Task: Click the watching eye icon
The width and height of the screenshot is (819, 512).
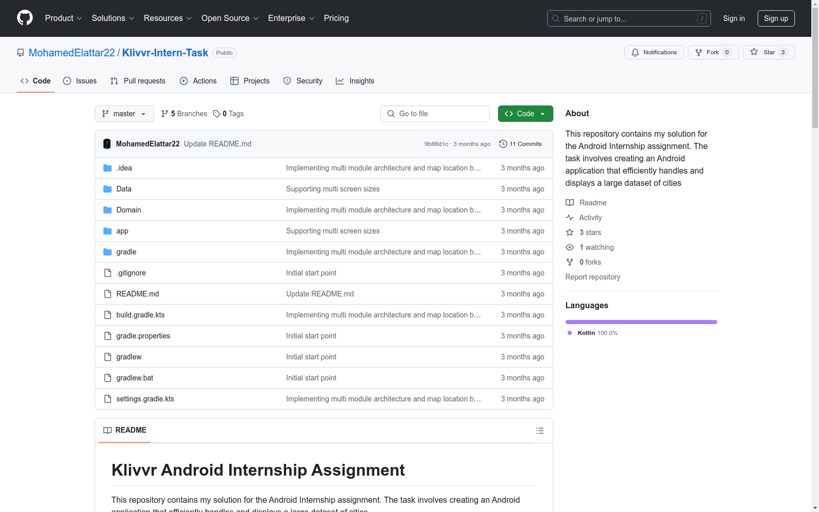Action: pos(570,247)
